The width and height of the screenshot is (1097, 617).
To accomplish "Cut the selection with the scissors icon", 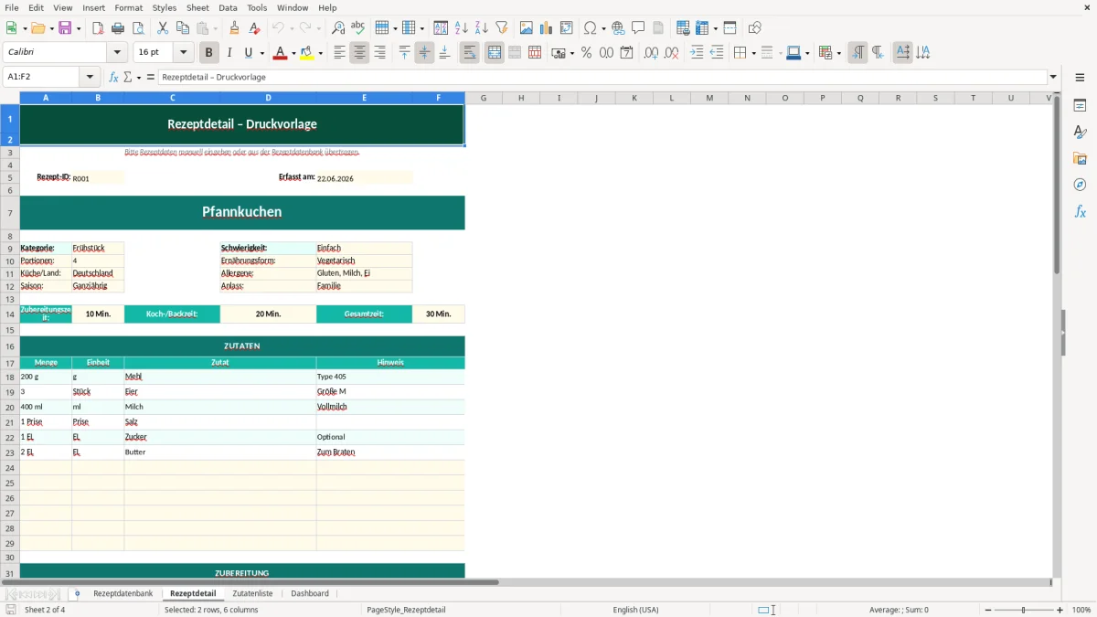I will click(163, 28).
